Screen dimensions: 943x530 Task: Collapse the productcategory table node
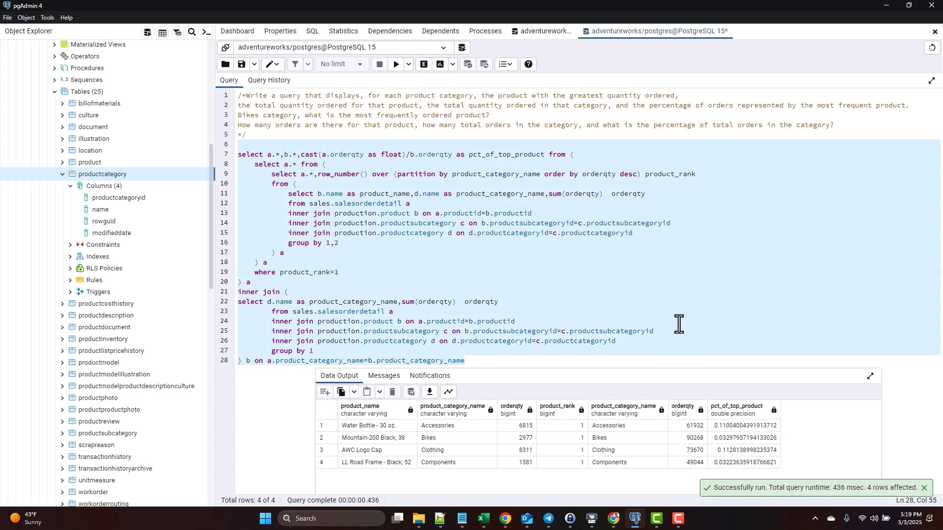[x=62, y=174]
